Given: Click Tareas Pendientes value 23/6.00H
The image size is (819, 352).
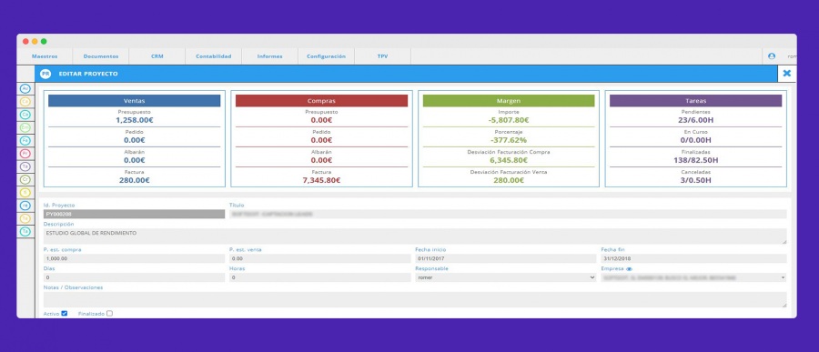Looking at the screenshot, I should [696, 120].
